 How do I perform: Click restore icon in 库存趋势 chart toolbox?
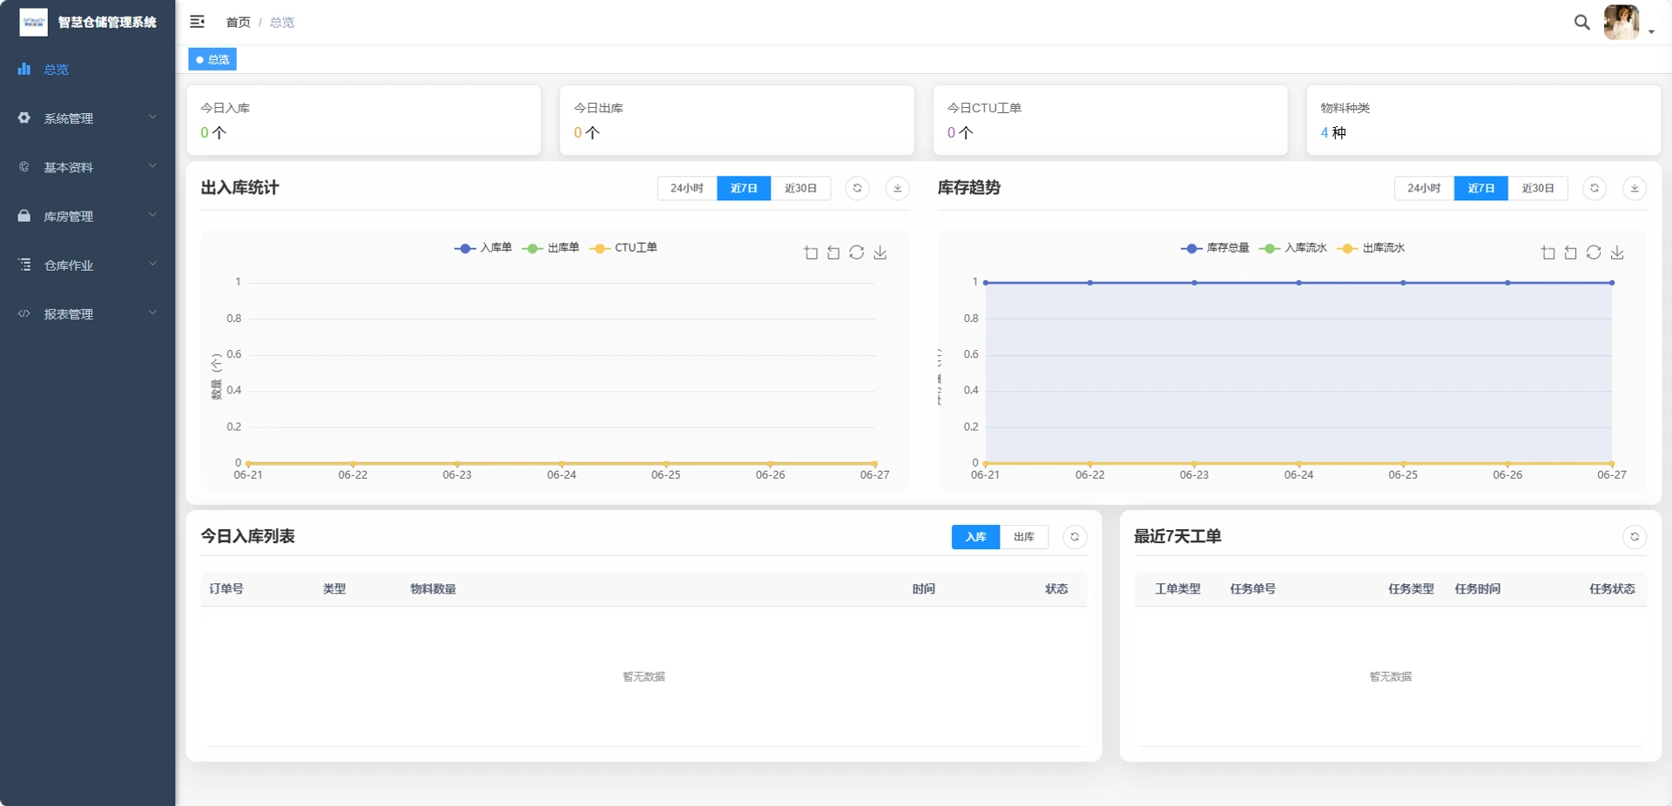pyautogui.click(x=1594, y=252)
